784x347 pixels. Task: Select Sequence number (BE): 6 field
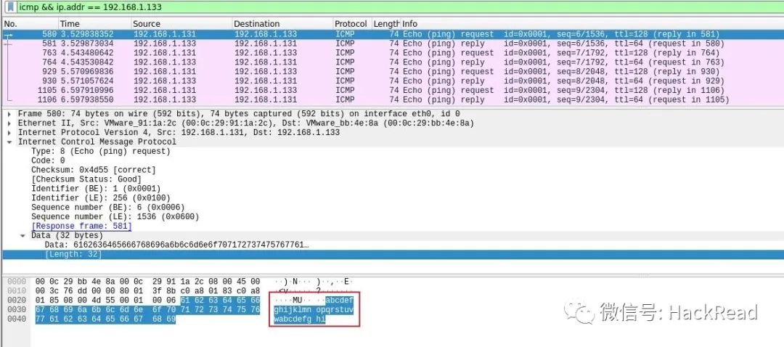pos(108,208)
